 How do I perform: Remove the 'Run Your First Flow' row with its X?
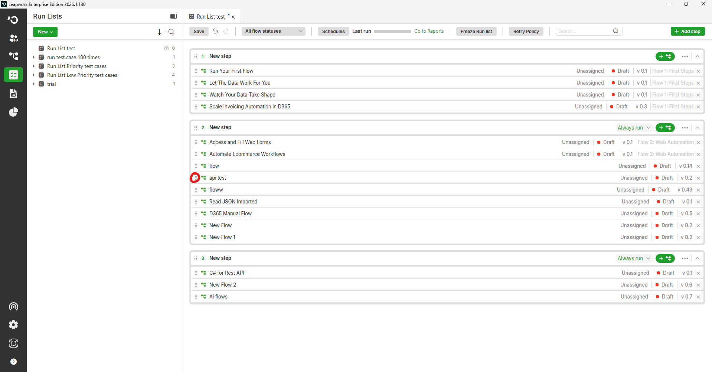point(698,71)
